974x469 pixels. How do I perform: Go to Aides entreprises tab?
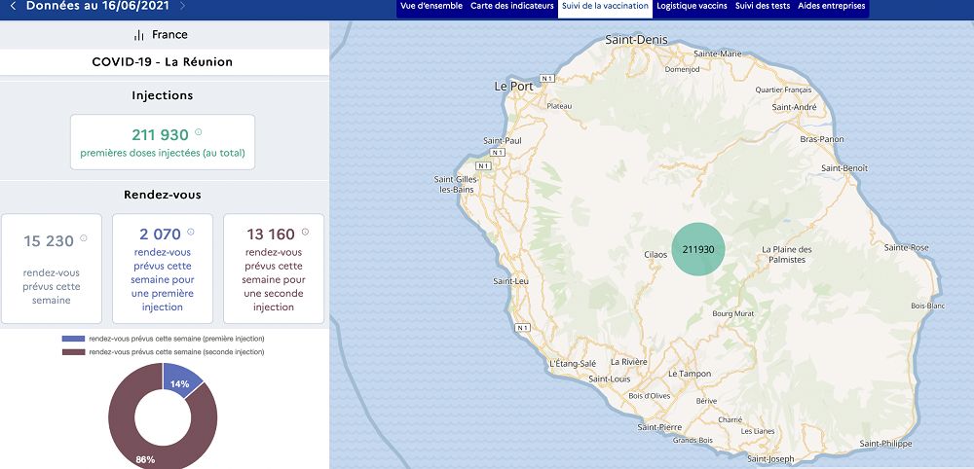point(831,7)
